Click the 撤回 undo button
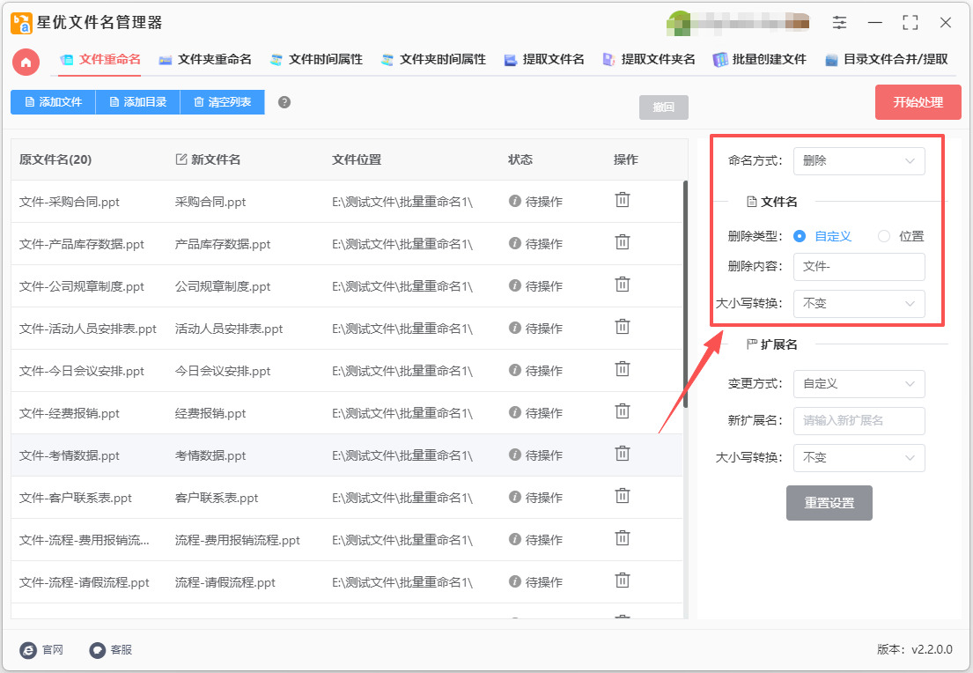973x673 pixels. (663, 107)
